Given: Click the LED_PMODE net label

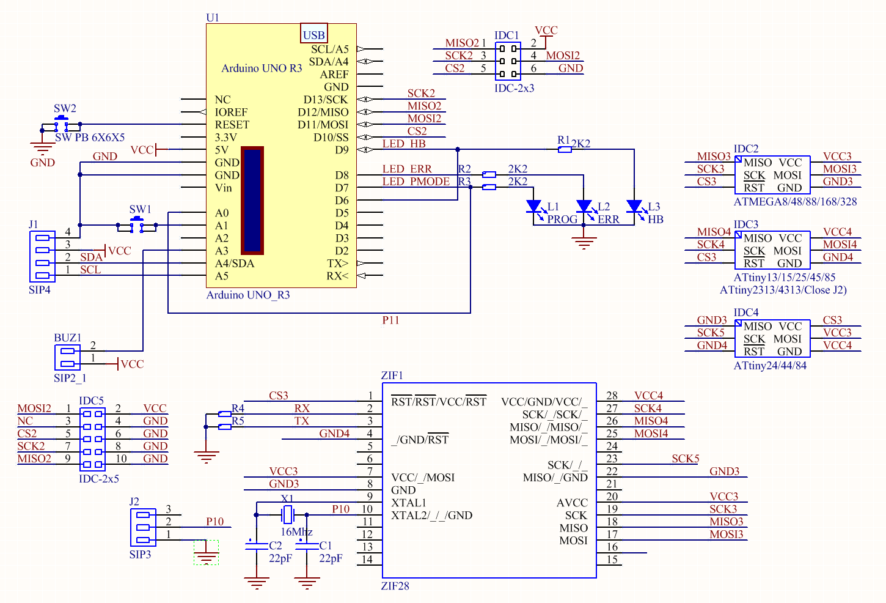Looking at the screenshot, I should coord(416,182).
